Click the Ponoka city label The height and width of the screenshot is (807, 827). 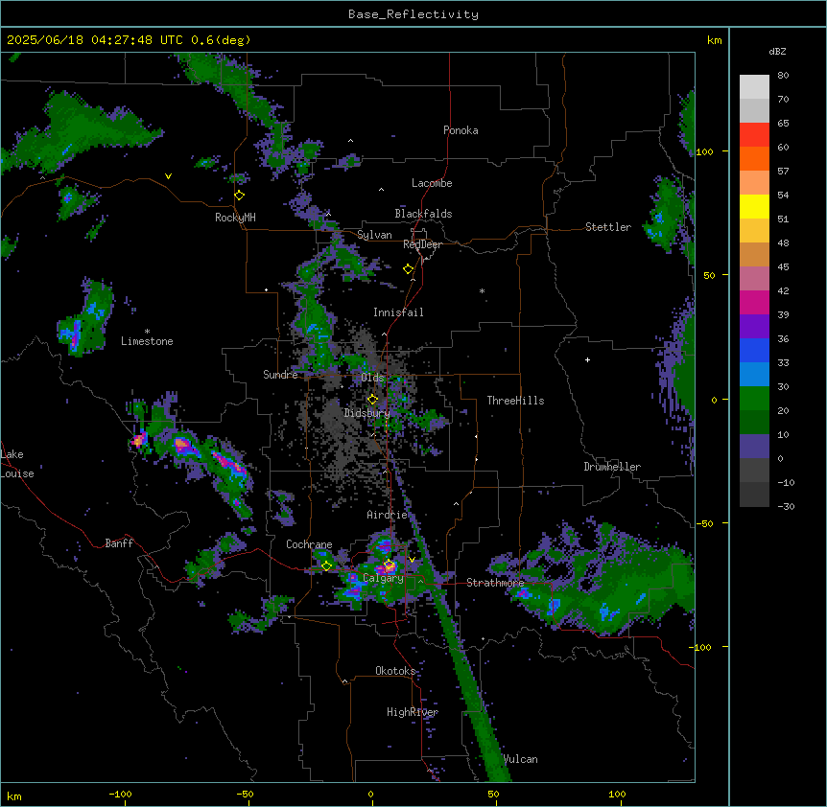pyautogui.click(x=461, y=130)
